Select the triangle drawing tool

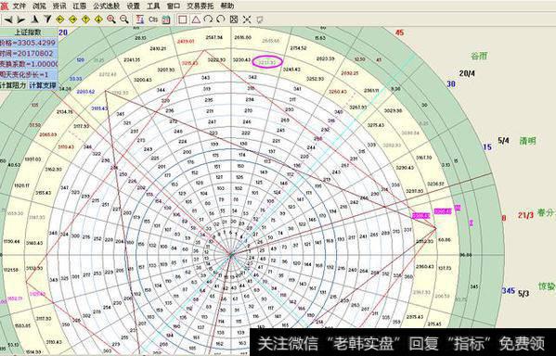[196, 19]
